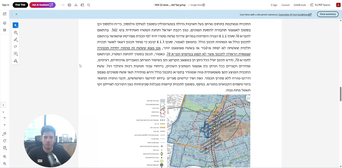The width and height of the screenshot is (342, 168).
Task: Click the current page number field
Action: click(3, 105)
